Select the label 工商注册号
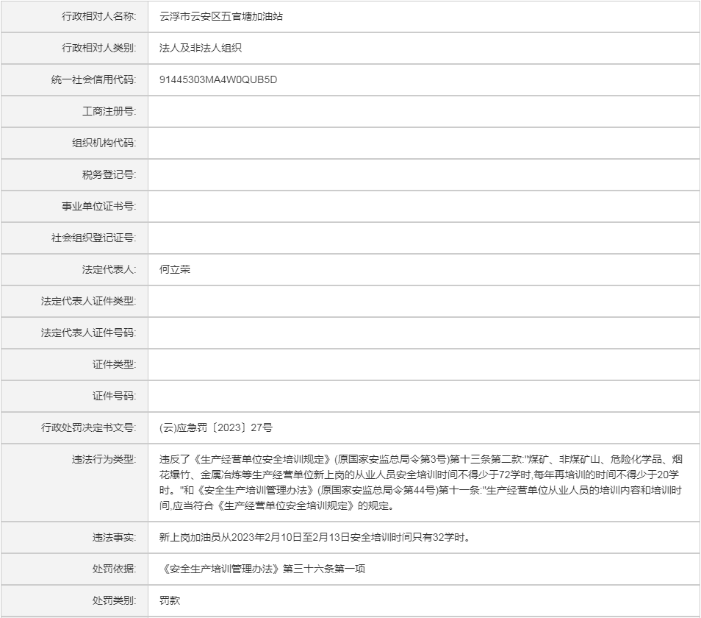701x618 pixels. (109, 111)
